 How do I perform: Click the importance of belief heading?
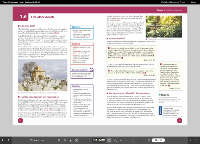pyautogui.click(x=129, y=93)
